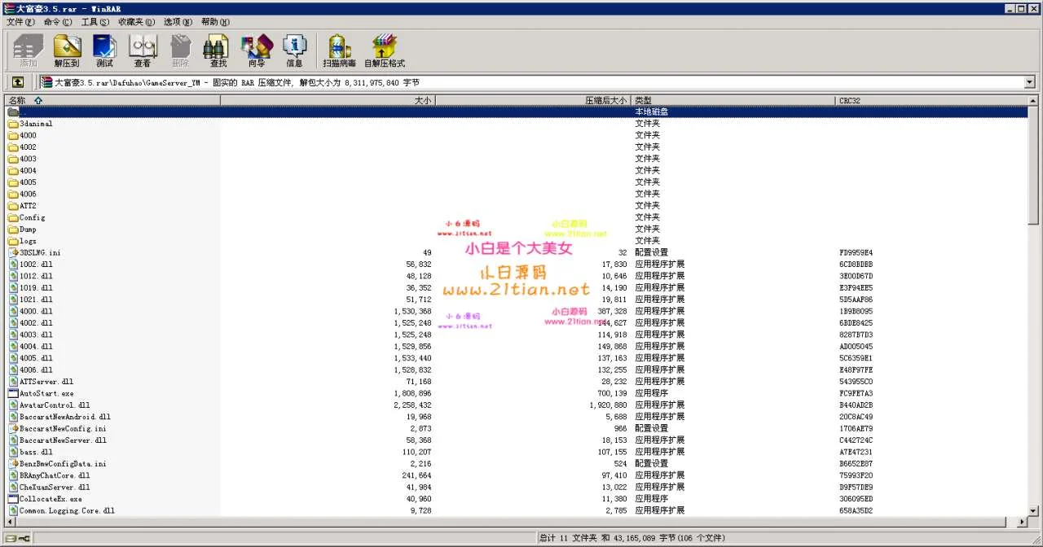The height and width of the screenshot is (547, 1043).
Task: Select the 3danimal folder
Action: tap(35, 124)
